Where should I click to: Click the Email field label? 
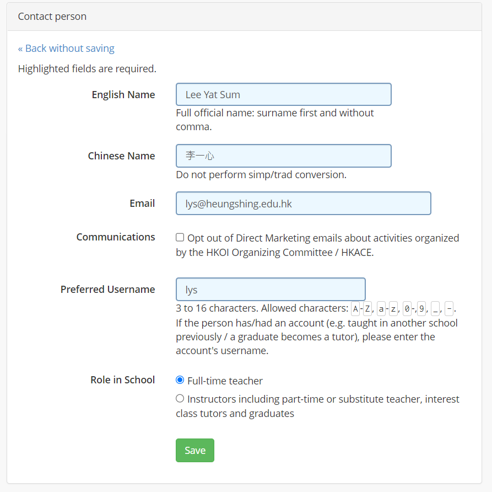pos(142,204)
